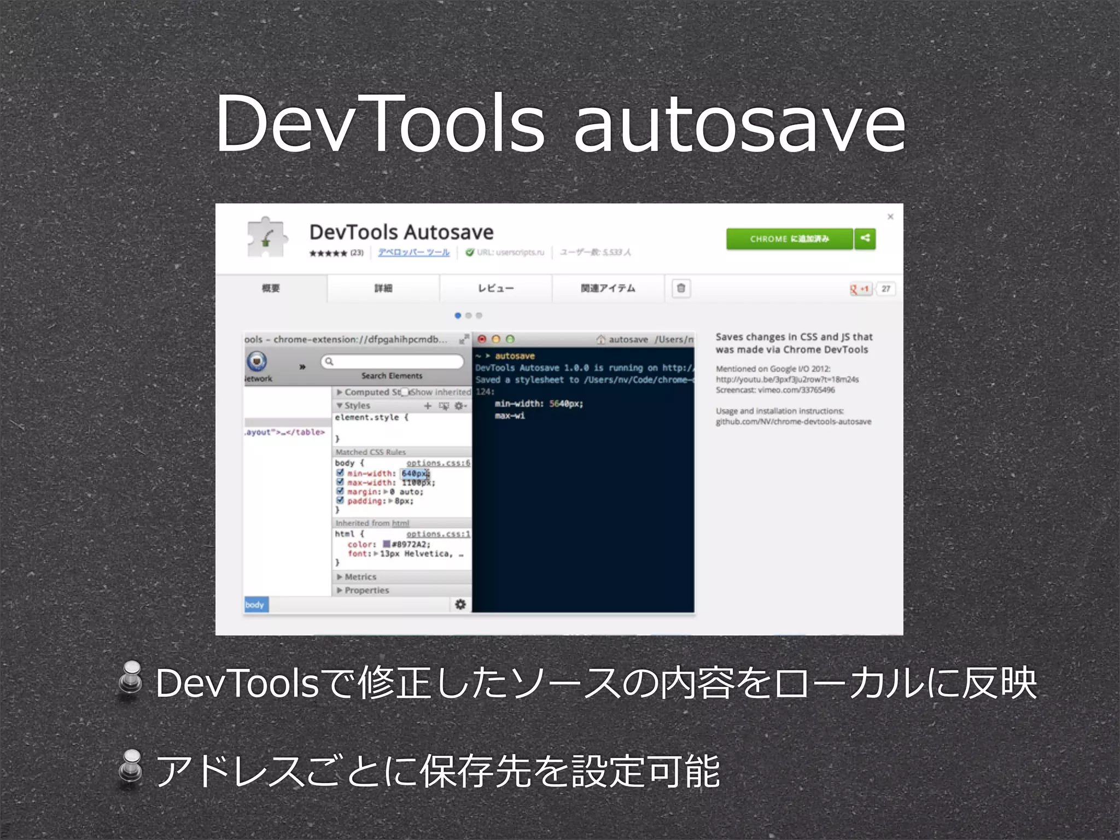Click the verified green checkmark beside URL
The image size is (1120, 840).
pyautogui.click(x=469, y=252)
